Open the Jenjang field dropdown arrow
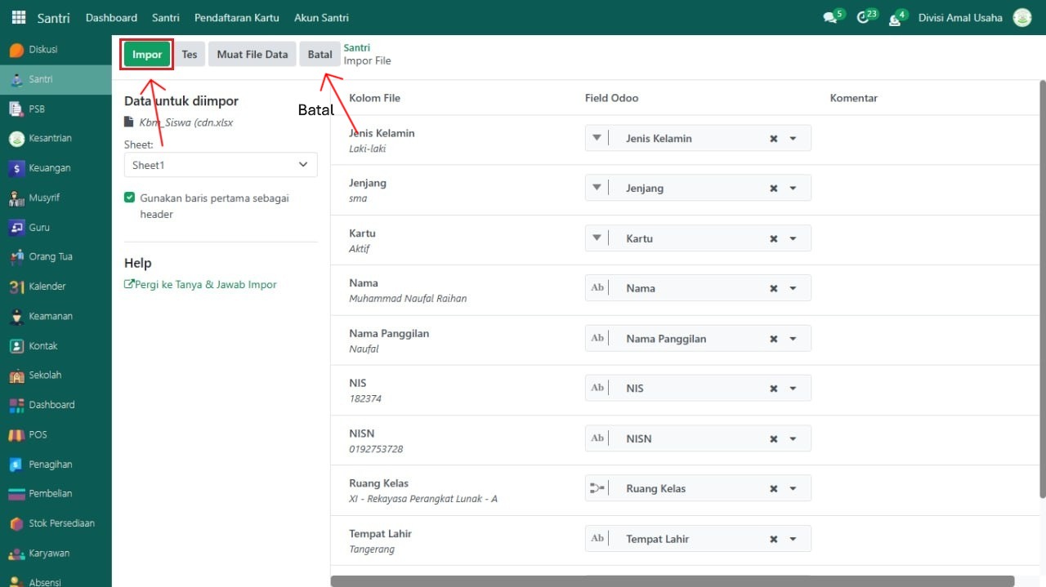The height and width of the screenshot is (587, 1046). (793, 189)
